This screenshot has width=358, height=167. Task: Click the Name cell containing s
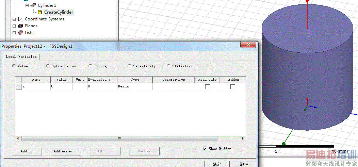36,86
